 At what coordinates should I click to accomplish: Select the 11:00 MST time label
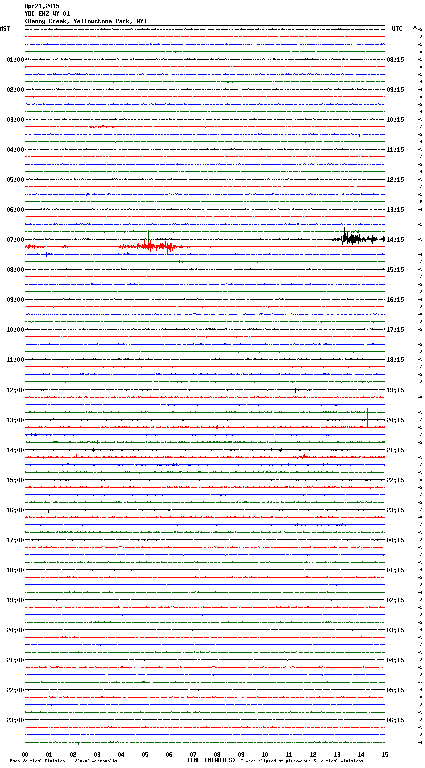(15, 360)
